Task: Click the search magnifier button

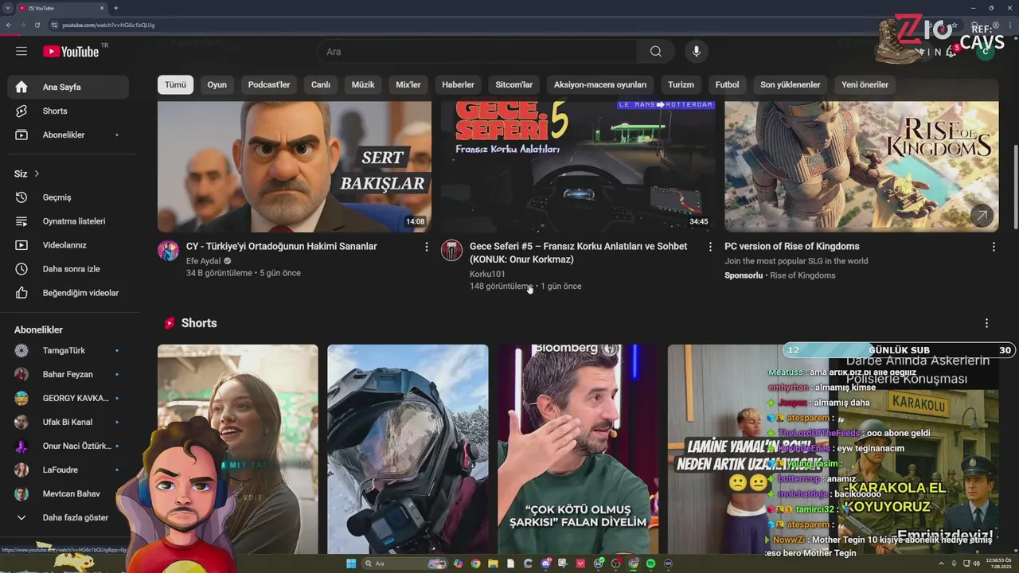Action: [x=655, y=52]
